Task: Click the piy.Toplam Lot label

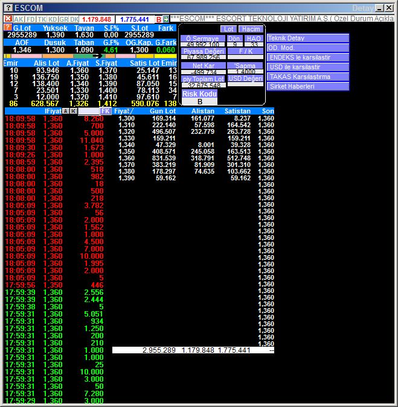Action: [x=204, y=79]
